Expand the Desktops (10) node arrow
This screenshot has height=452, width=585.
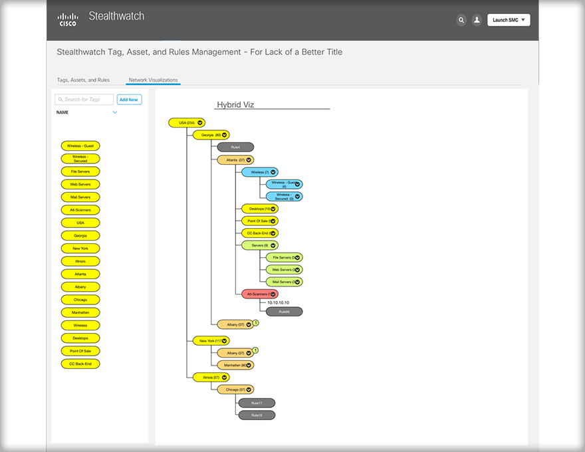point(273,209)
